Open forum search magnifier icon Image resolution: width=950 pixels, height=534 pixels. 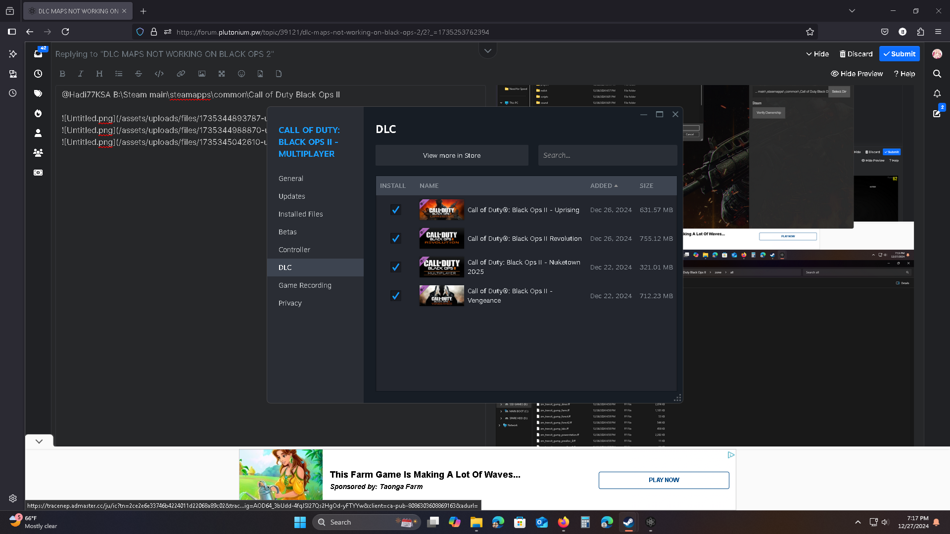point(937,74)
